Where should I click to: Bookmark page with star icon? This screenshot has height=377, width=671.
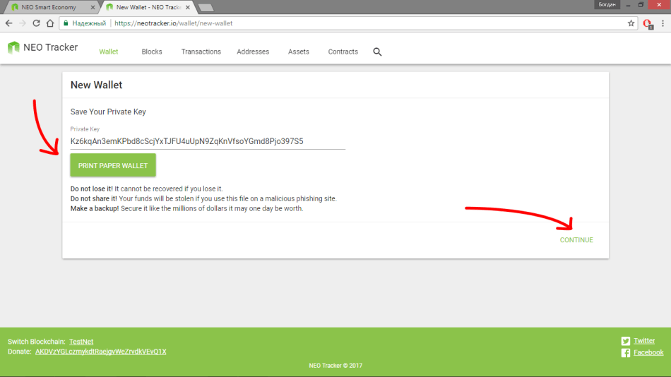tap(631, 23)
